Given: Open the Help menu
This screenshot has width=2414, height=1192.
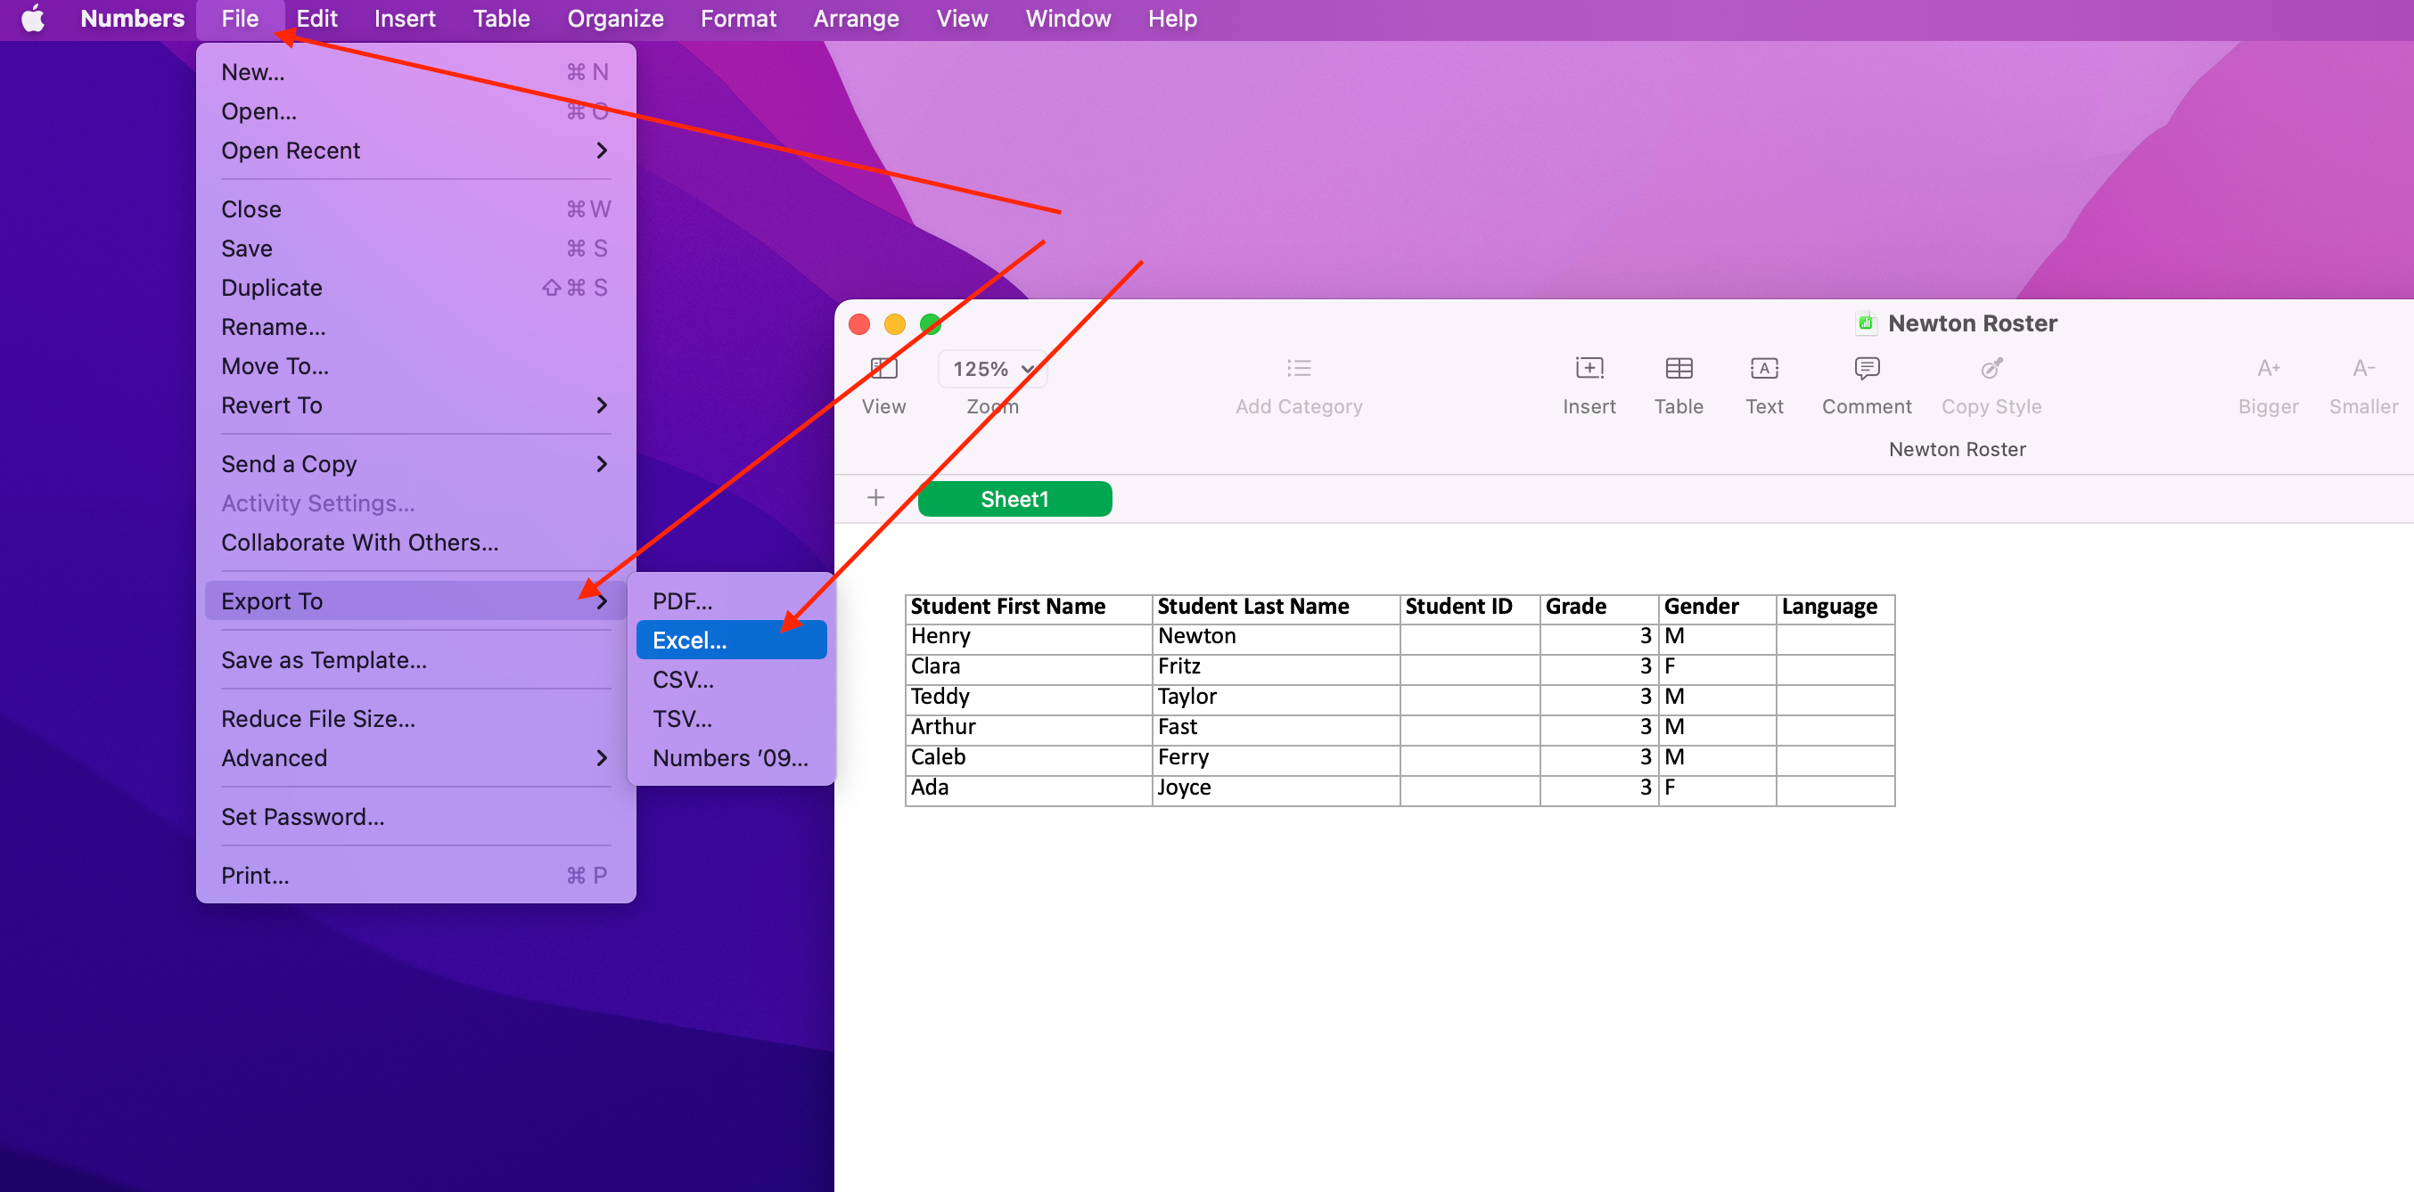Looking at the screenshot, I should pos(1172,19).
